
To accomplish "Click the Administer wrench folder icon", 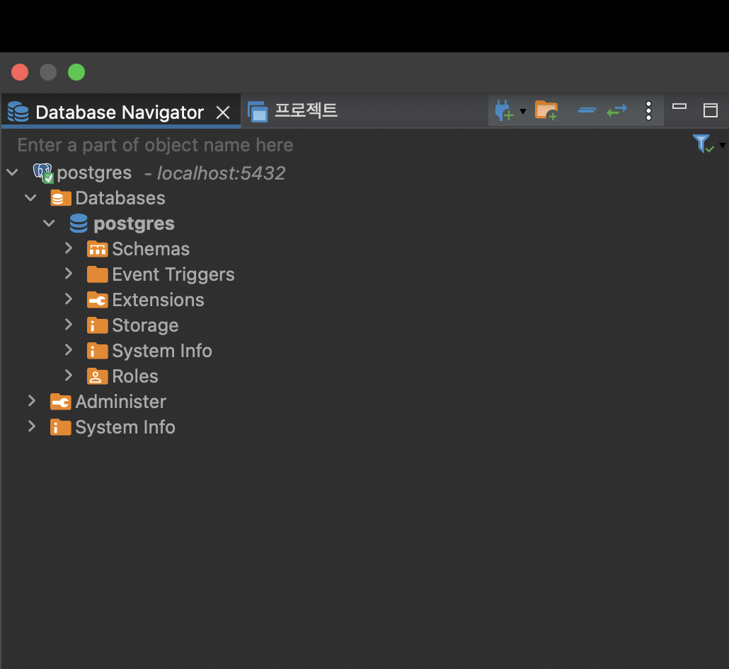I will coord(61,402).
